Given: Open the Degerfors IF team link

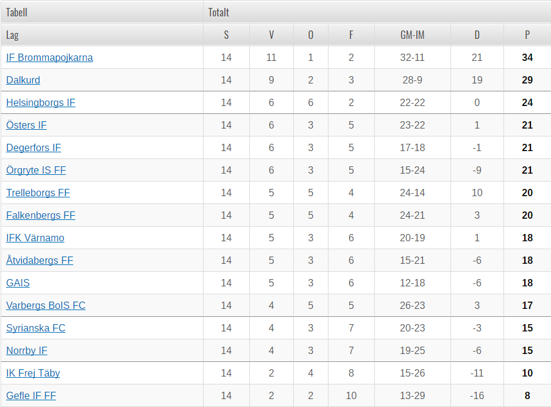Looking at the screenshot, I should (34, 147).
